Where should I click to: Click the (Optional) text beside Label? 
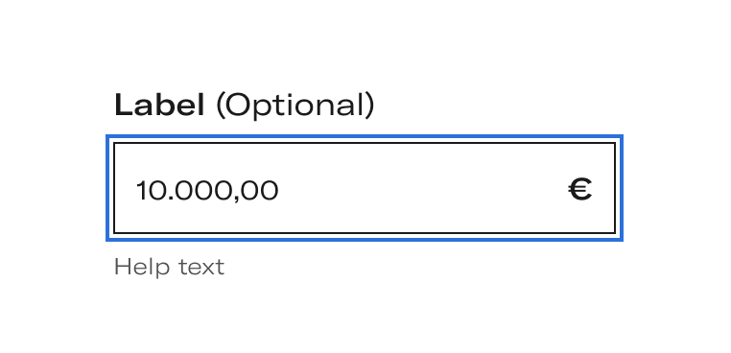295,106
